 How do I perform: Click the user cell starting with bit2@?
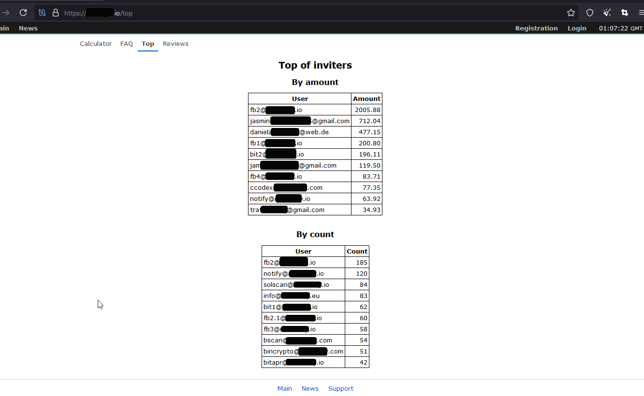(x=300, y=154)
